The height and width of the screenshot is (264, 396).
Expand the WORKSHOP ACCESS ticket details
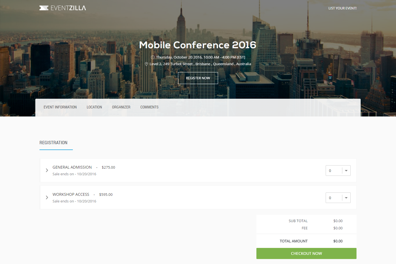71,194
